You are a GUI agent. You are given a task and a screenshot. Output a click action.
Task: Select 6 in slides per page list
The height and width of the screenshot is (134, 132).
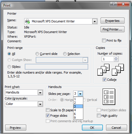point(78,114)
